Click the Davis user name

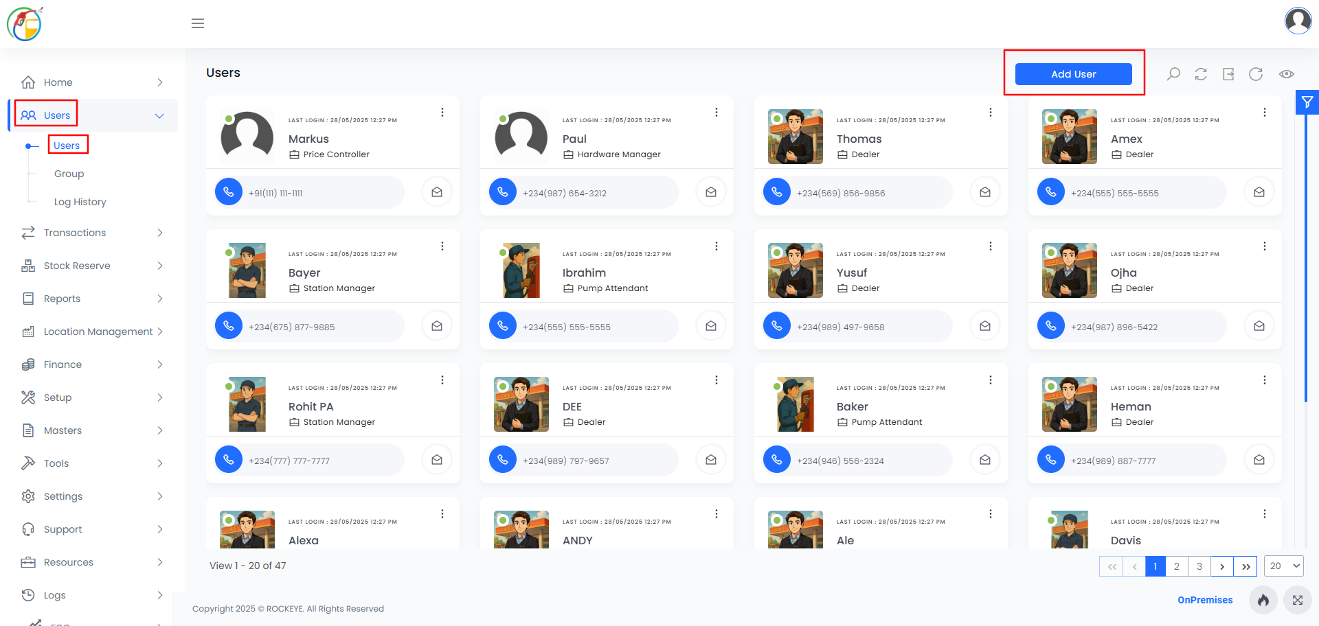[1126, 540]
